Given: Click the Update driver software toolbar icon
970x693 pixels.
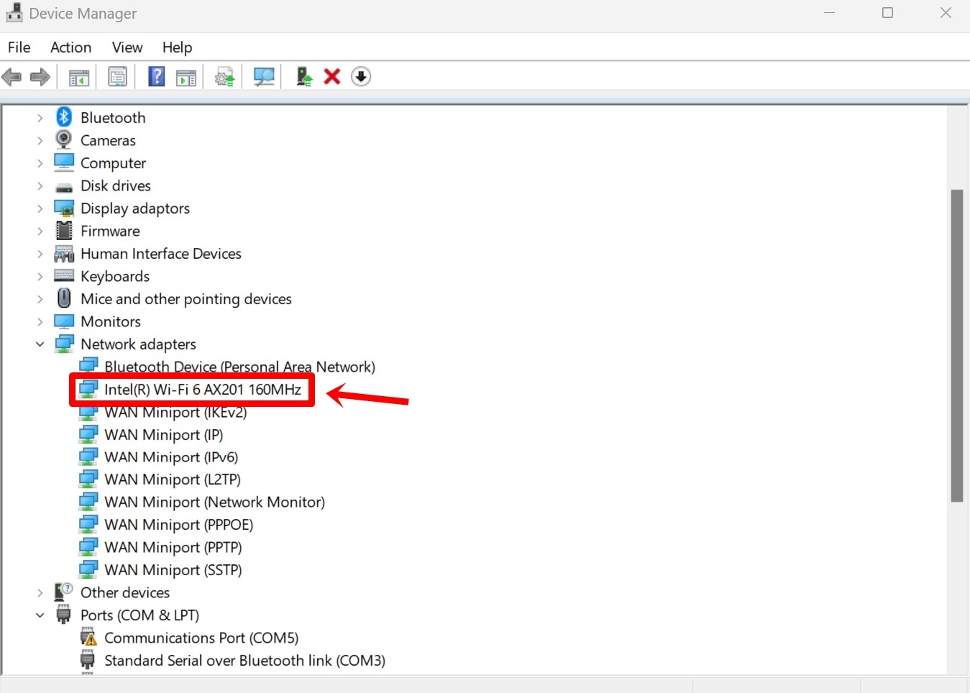Looking at the screenshot, I should (225, 76).
